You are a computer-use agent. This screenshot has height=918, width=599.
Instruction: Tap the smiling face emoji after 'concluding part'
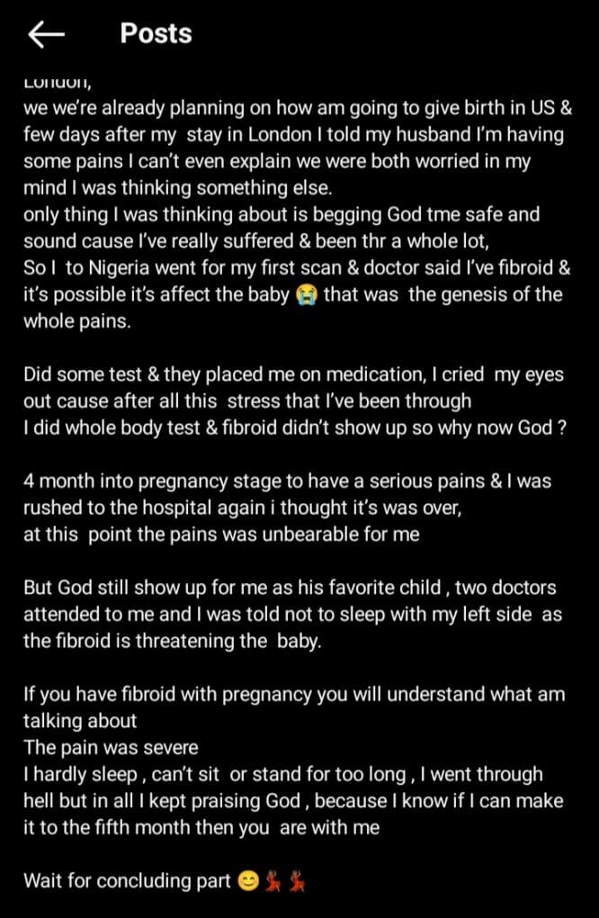coord(250,881)
